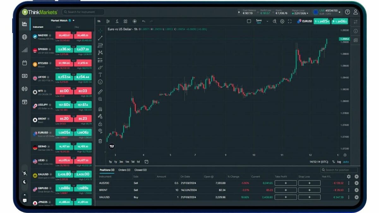Select the ruler measure tool
The image size is (379, 213).
(x=100, y=92)
